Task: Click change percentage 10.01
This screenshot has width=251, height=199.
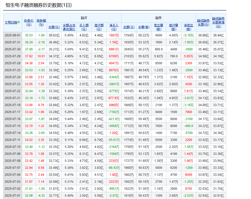Action: (41, 56)
